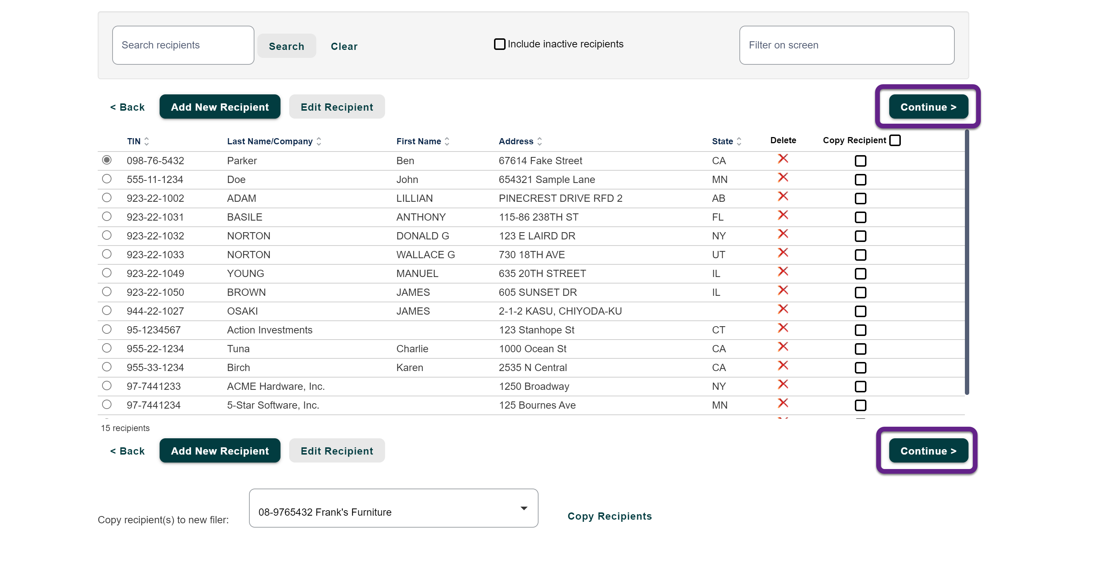
Task: Sort table by TIN column arrows
Action: [146, 141]
